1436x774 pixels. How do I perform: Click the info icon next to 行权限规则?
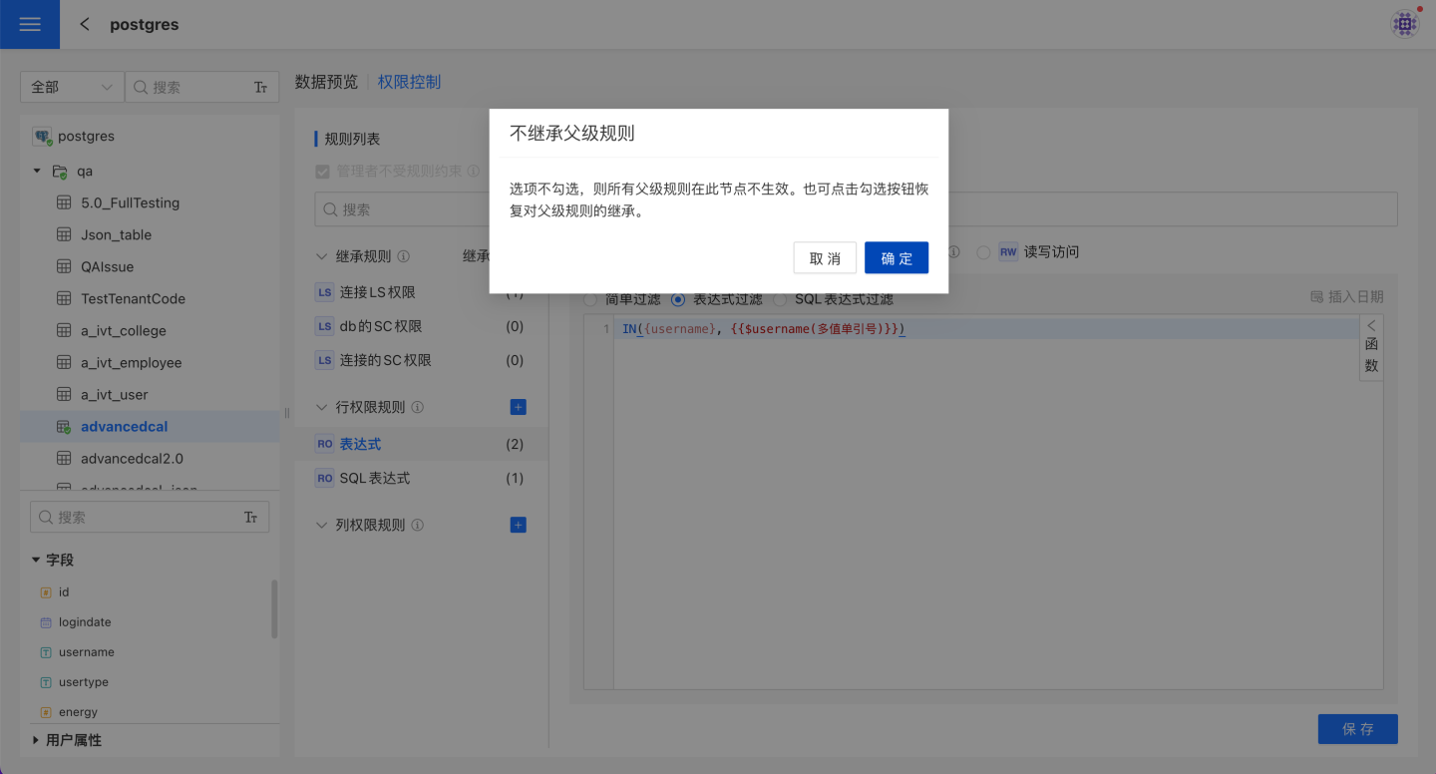(418, 407)
